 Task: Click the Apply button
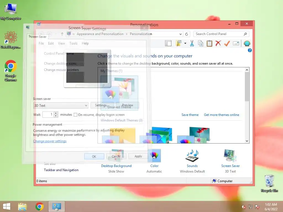[x=138, y=156]
